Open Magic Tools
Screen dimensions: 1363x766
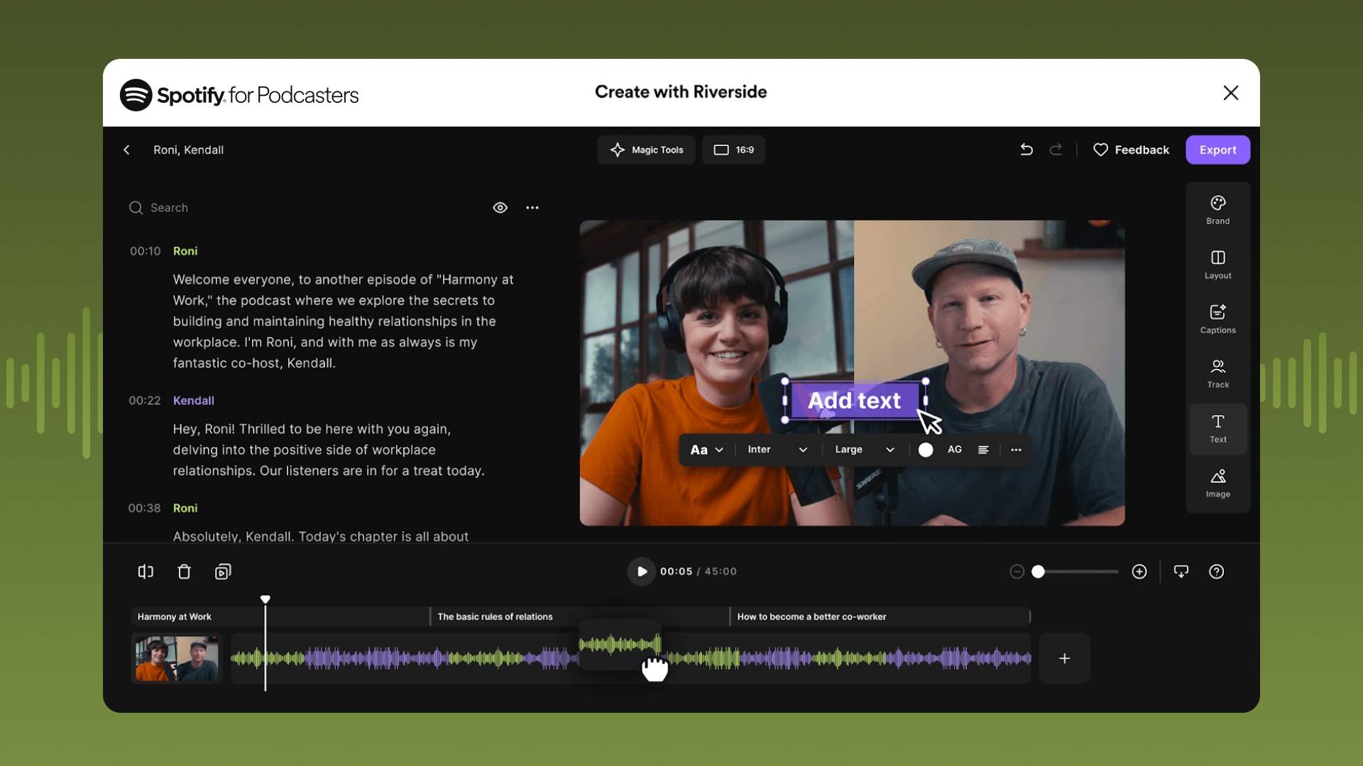tap(645, 150)
